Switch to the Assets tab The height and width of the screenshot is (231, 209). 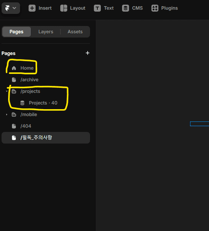coord(75,32)
